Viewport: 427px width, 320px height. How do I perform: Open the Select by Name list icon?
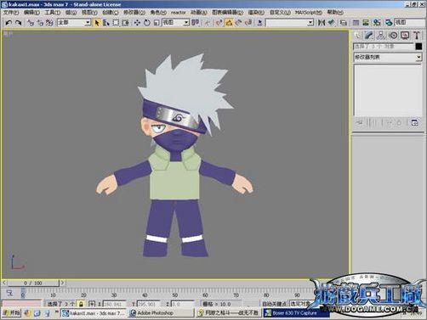coord(106,23)
